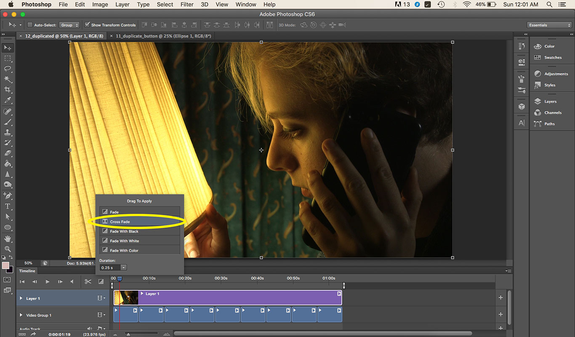Screen dimensions: 575x337
Task: Click the scissors Split at Playhead icon
Action: coord(88,281)
